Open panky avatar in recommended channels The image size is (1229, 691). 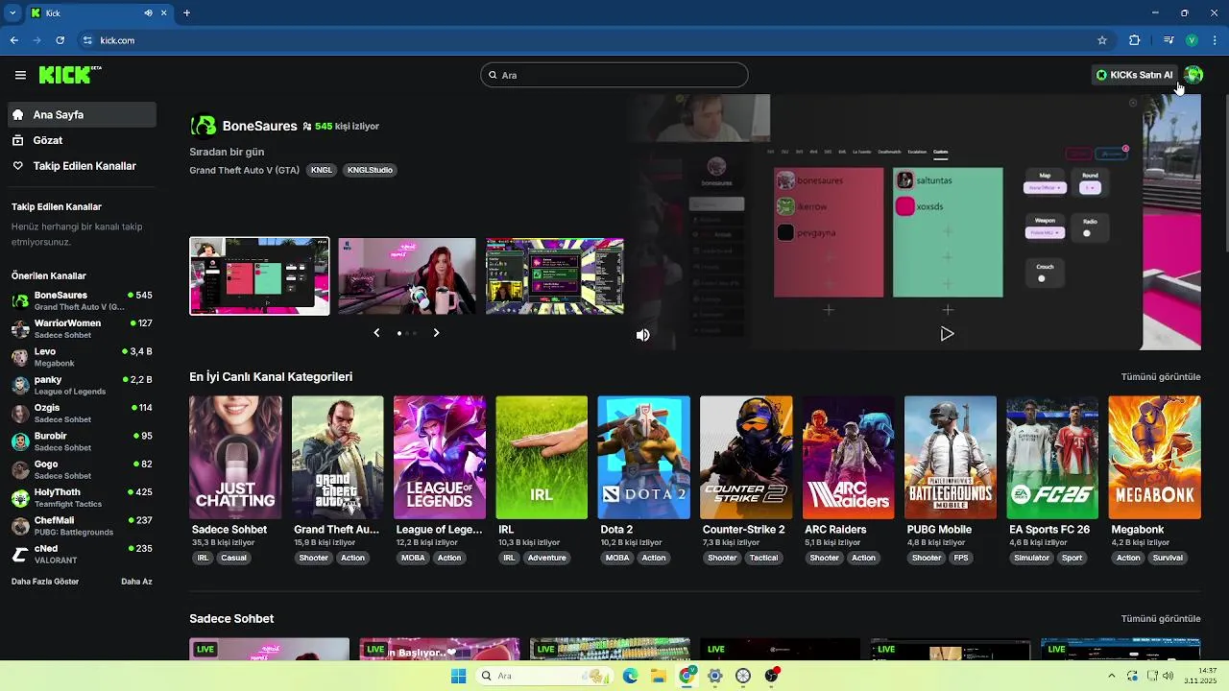point(20,385)
